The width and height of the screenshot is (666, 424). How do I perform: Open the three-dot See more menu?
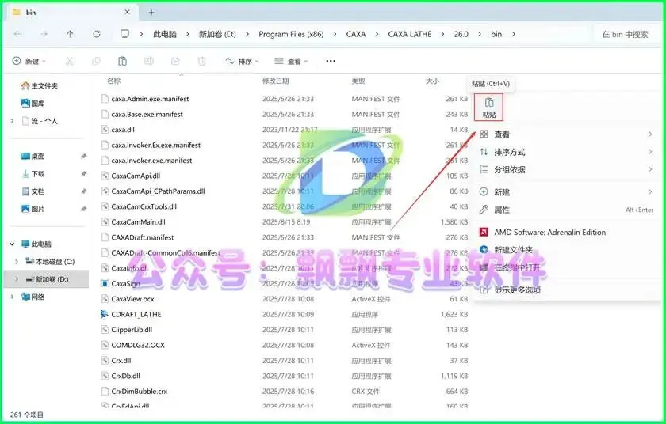[331, 62]
